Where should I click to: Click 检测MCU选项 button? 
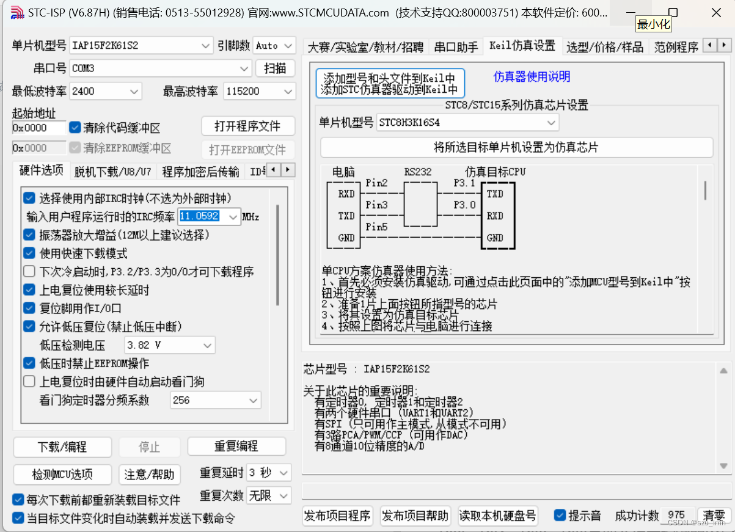tap(62, 475)
